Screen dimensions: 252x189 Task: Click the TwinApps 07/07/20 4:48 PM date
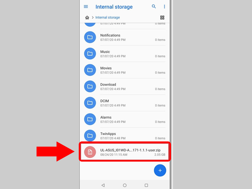[113, 138]
